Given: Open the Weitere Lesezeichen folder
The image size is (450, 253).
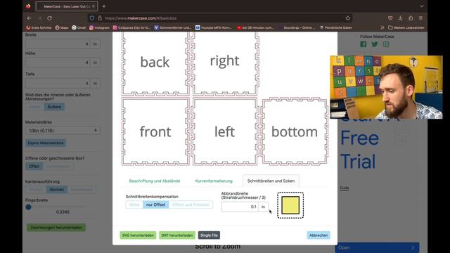Looking at the screenshot, I should 406,27.
